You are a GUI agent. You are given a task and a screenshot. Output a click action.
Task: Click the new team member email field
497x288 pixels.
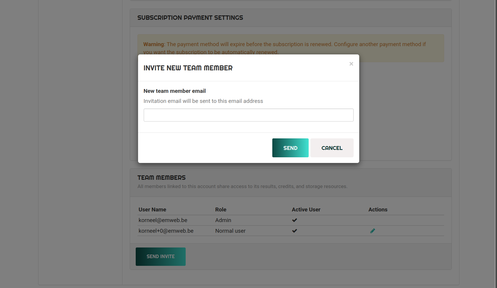click(248, 115)
